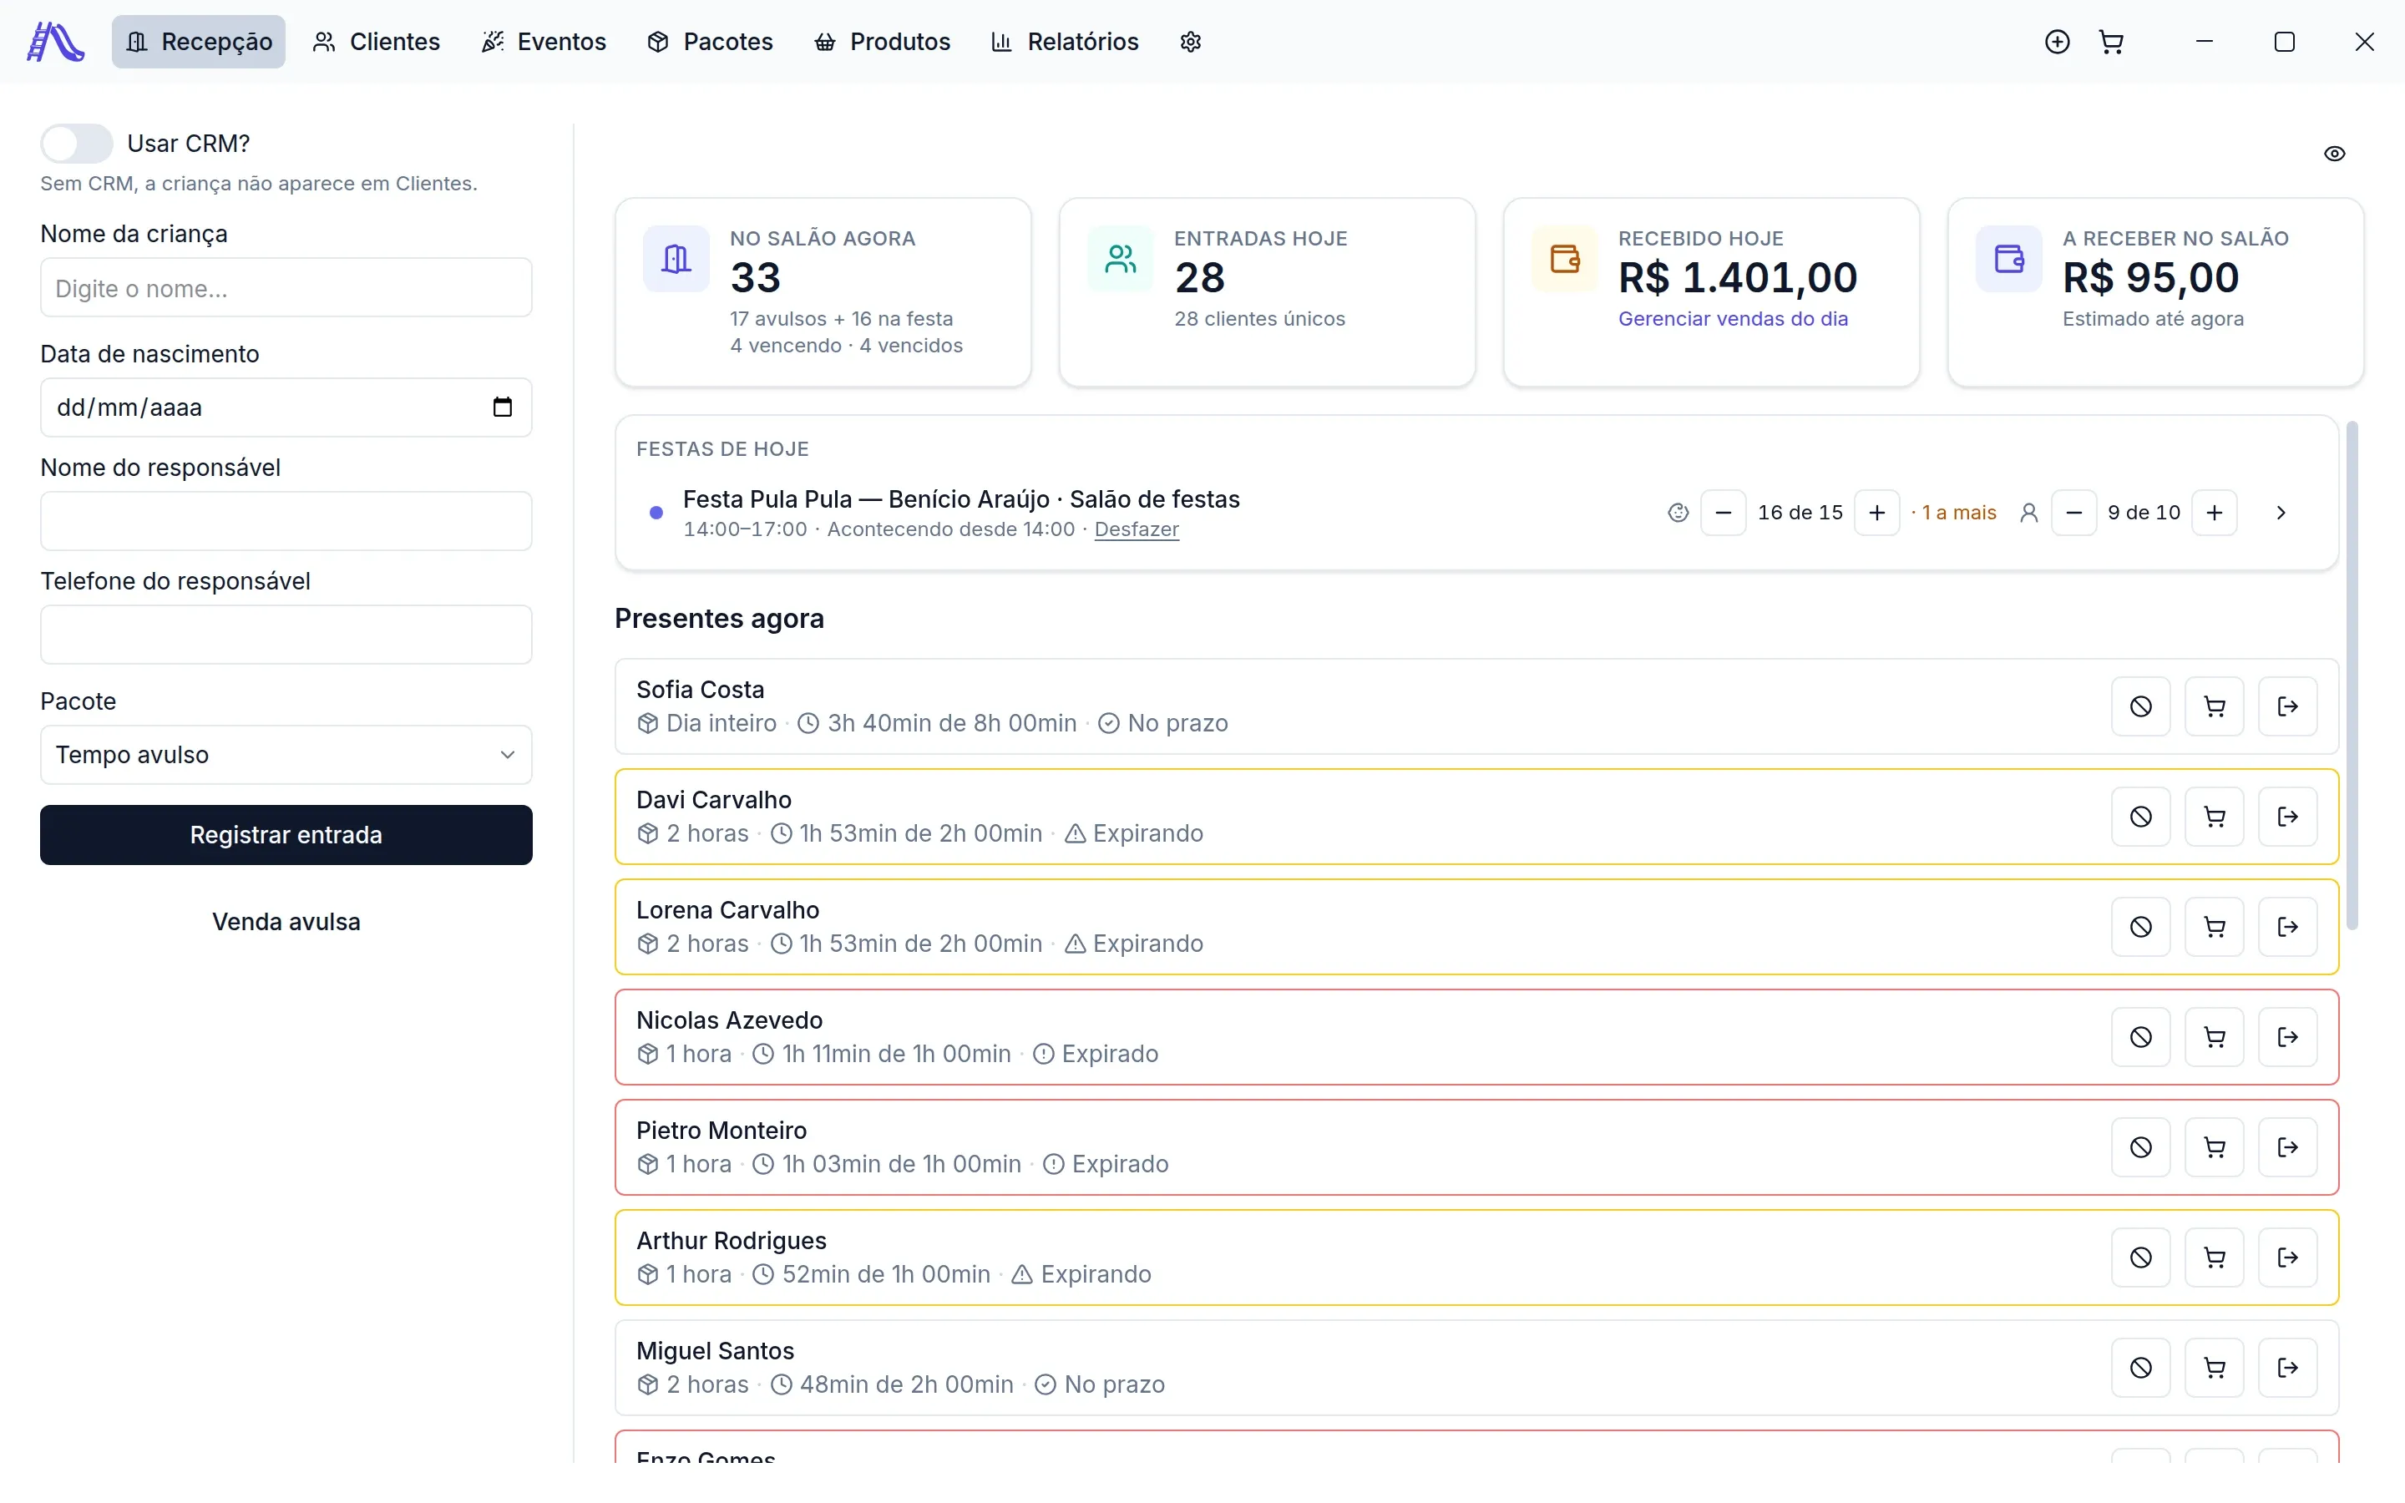Focus the Telefone do responsável field
Viewport: 2405px width, 1503px height.
pyautogui.click(x=286, y=635)
